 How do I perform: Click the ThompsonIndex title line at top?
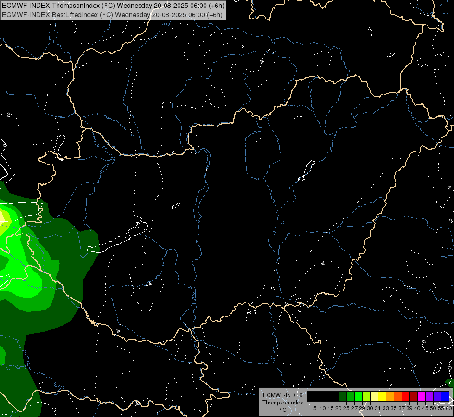click(113, 6)
